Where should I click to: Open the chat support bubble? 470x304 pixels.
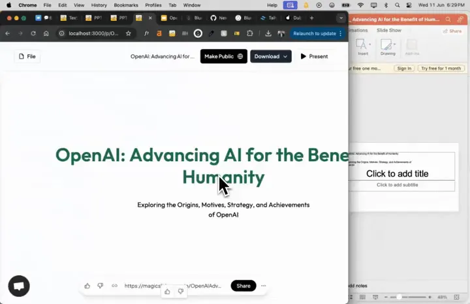coord(19,286)
